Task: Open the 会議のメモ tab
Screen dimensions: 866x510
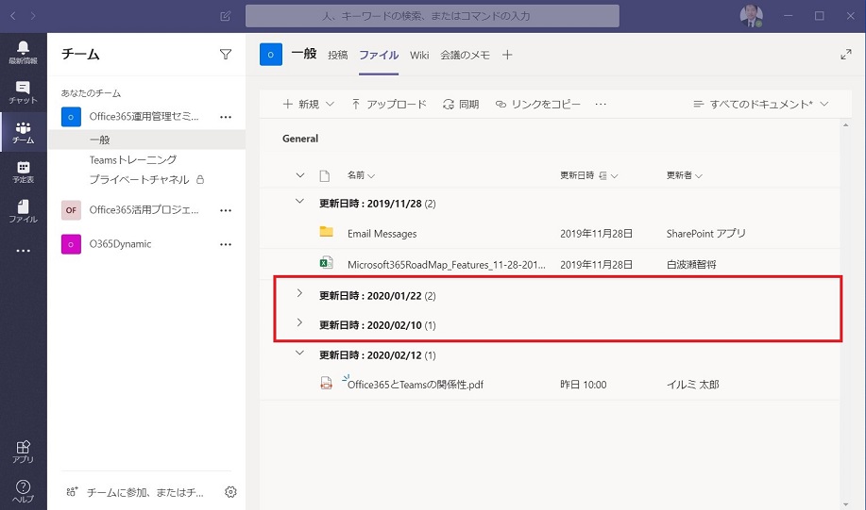Action: (465, 55)
